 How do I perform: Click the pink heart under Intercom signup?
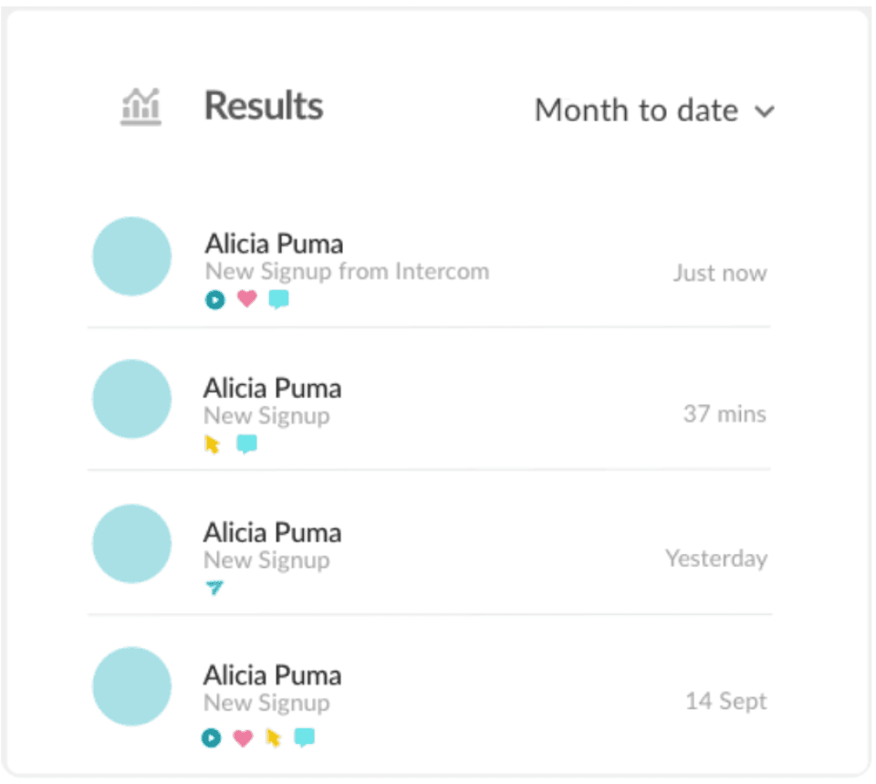click(247, 299)
